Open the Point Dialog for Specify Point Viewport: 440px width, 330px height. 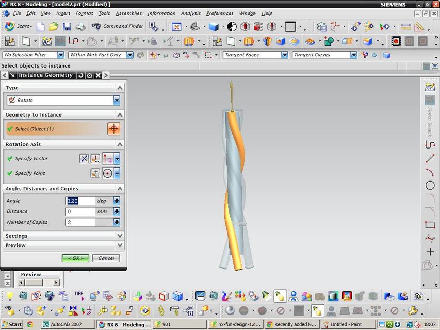pyautogui.click(x=95, y=173)
